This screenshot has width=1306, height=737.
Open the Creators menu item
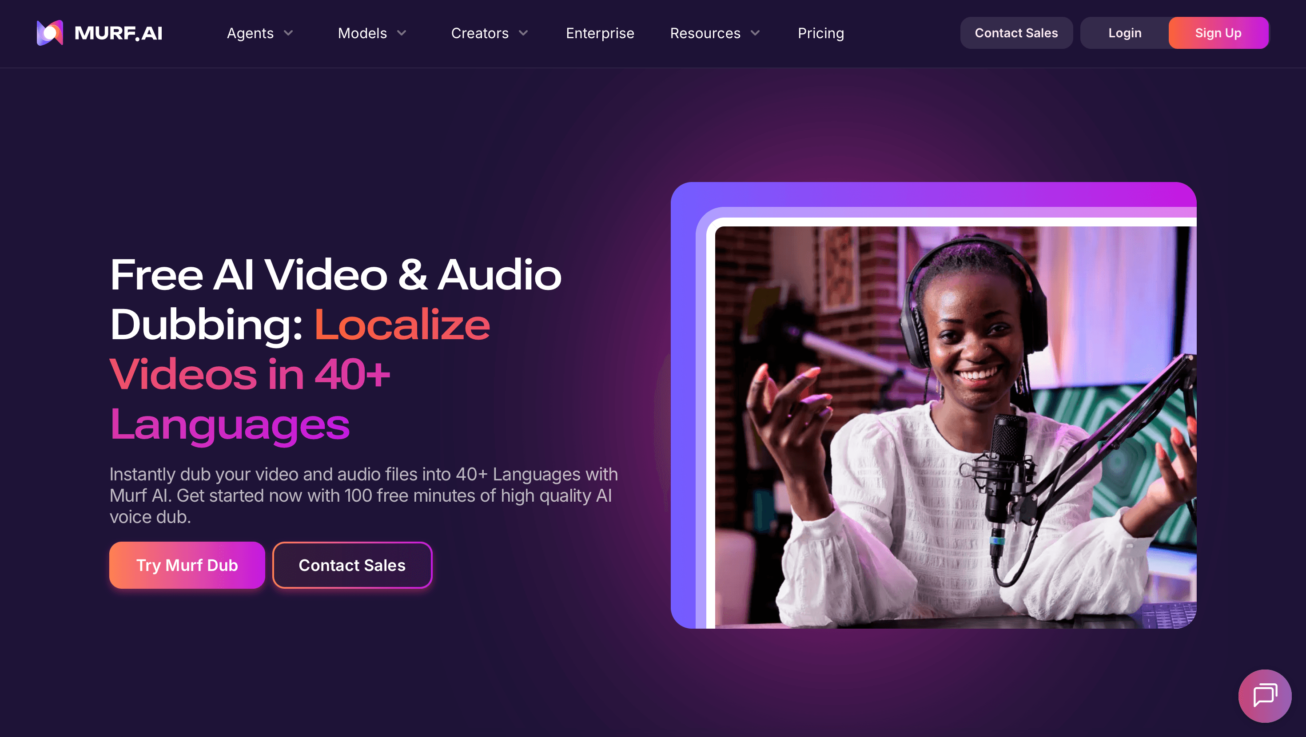[480, 33]
